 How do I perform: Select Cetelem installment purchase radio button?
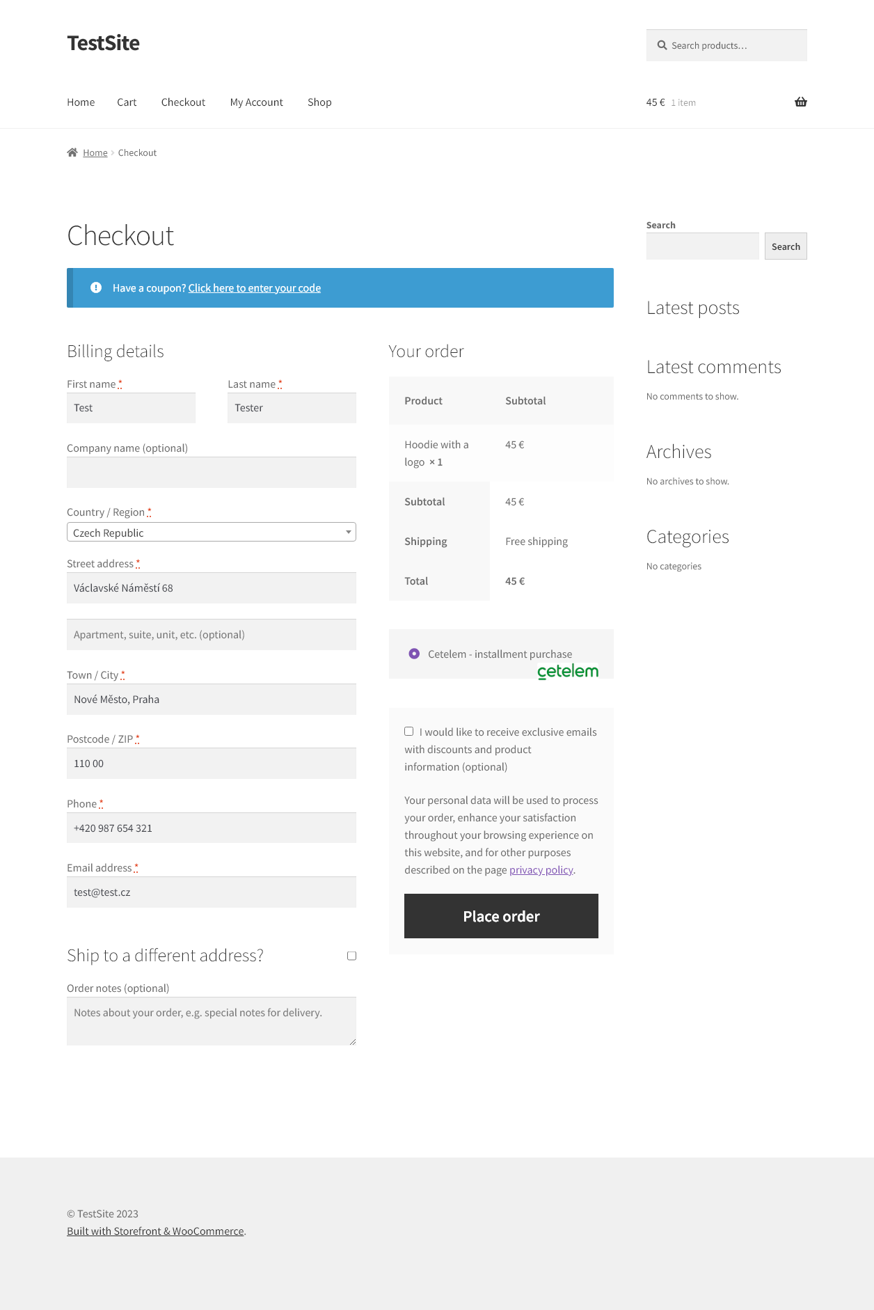tap(414, 654)
